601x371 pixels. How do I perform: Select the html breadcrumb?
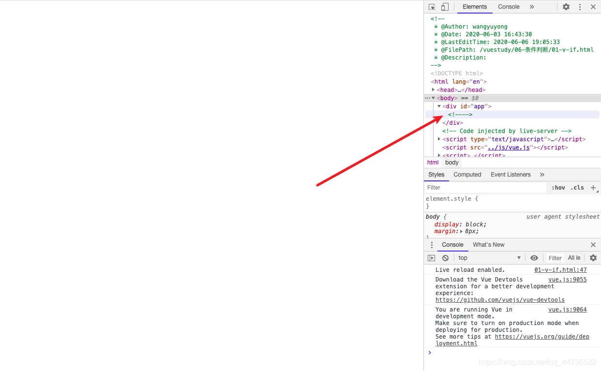[x=433, y=163]
